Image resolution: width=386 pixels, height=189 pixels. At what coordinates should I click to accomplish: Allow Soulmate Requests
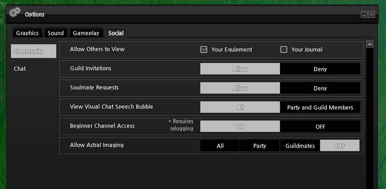(x=240, y=88)
